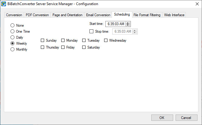Enable the Stop time checkbox

pos(92,31)
